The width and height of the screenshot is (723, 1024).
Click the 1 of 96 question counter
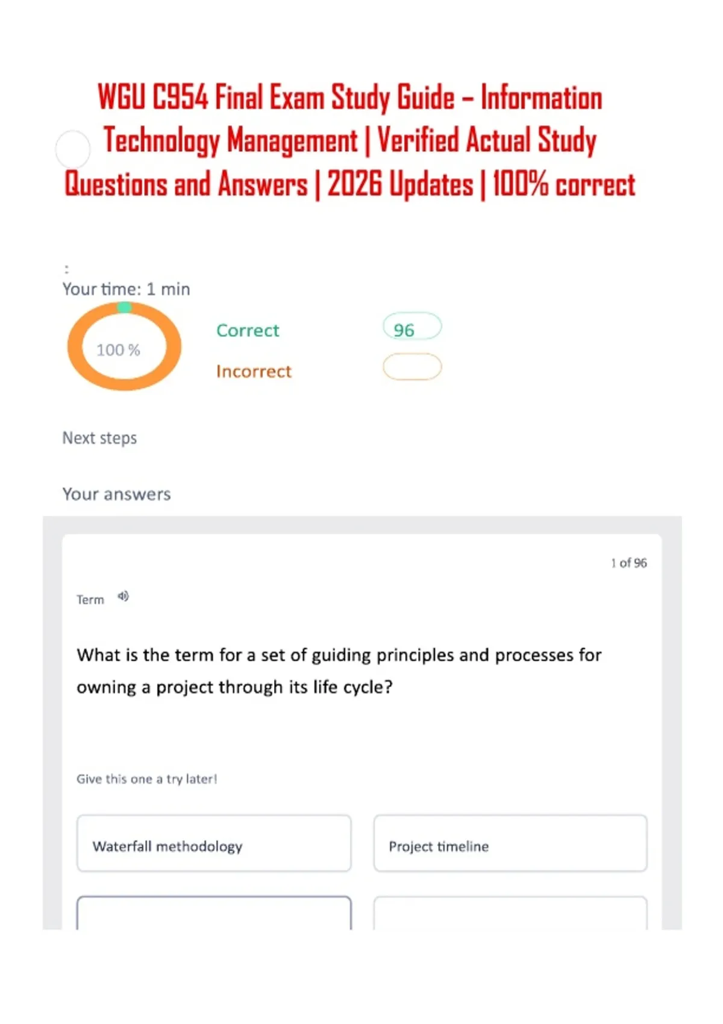tap(628, 563)
